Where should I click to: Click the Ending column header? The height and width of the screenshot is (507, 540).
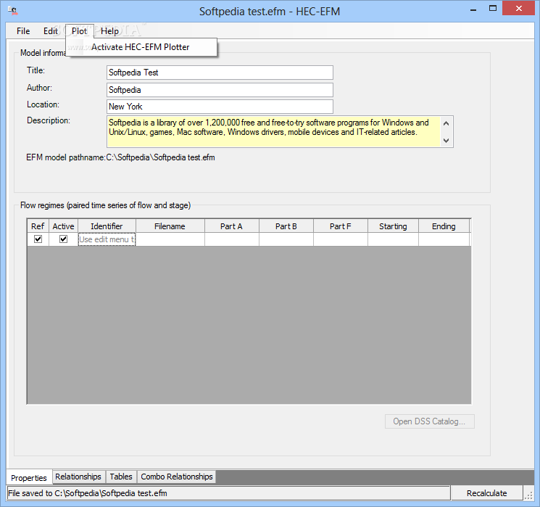point(444,226)
